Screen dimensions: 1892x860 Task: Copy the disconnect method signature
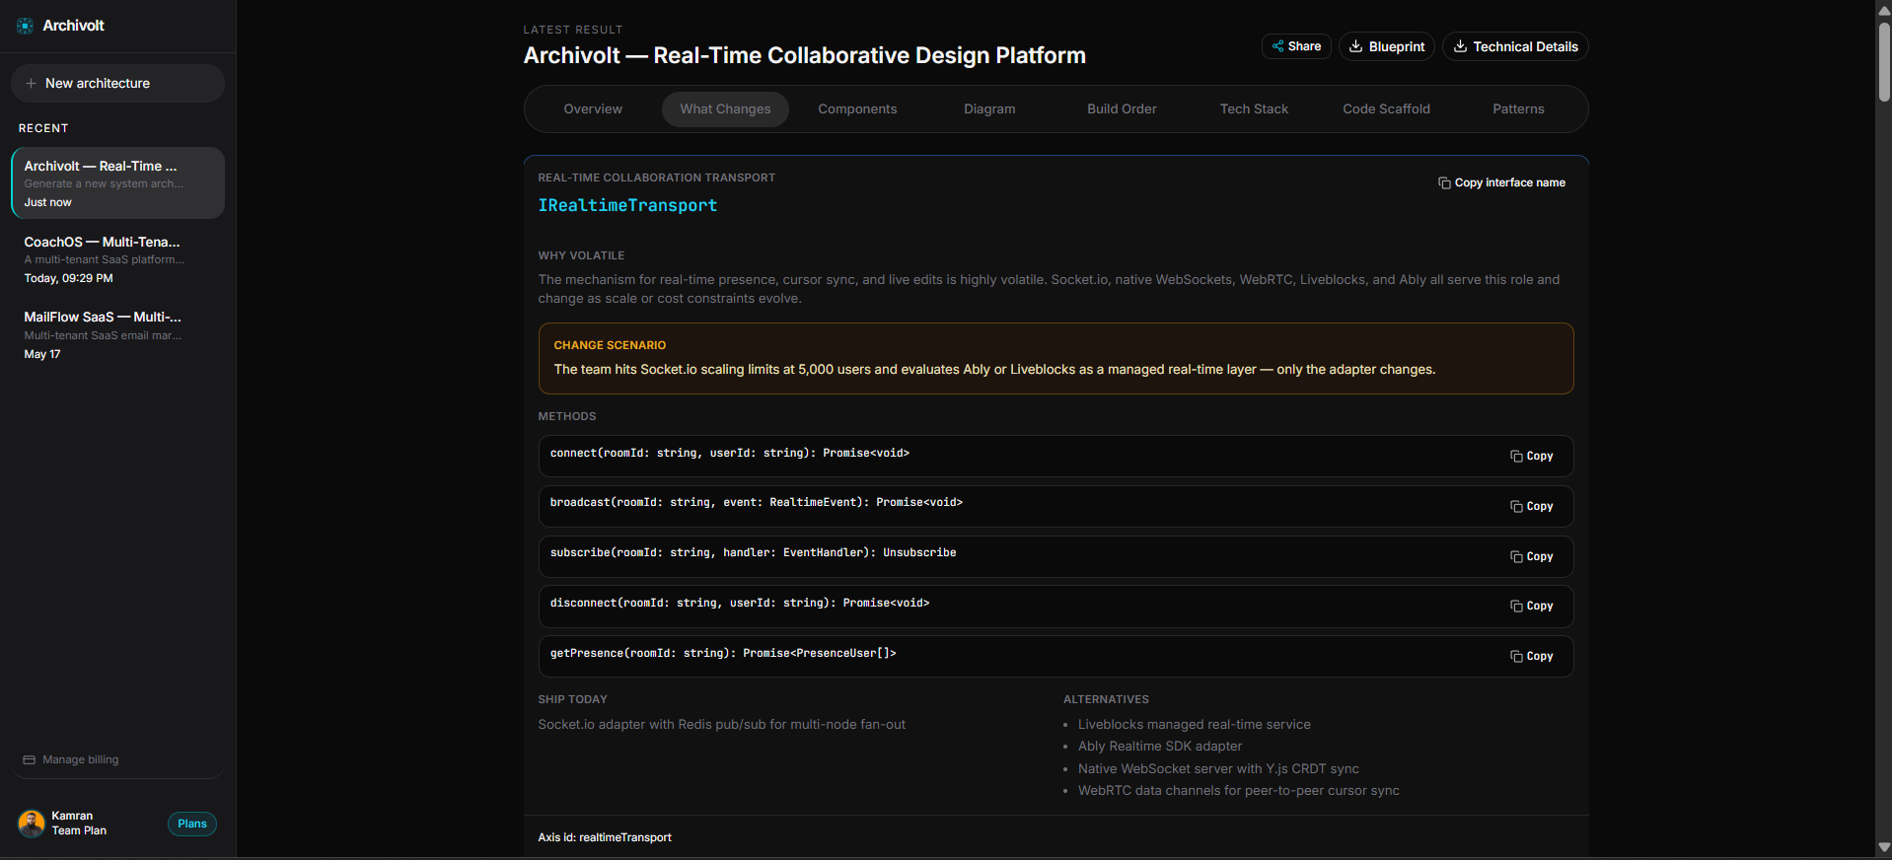click(1531, 607)
